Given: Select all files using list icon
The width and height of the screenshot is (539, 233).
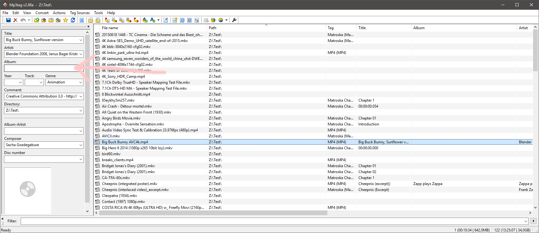Looking at the screenshot, I should [x=82, y=20].
